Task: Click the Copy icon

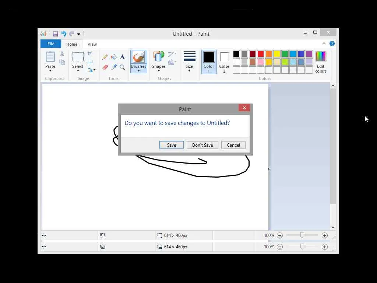Action: (x=62, y=62)
